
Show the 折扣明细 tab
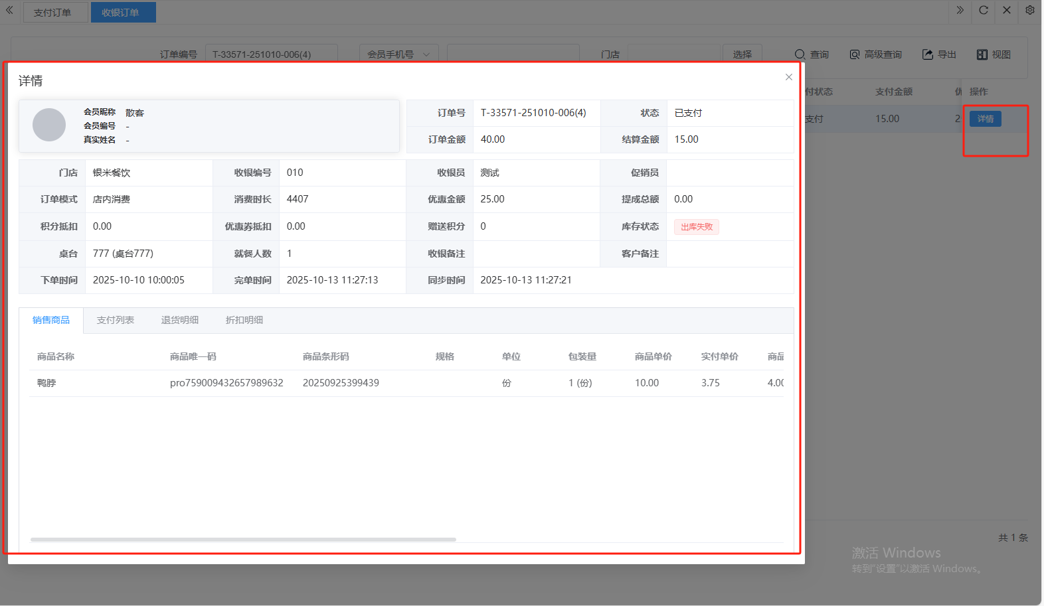[x=244, y=320]
